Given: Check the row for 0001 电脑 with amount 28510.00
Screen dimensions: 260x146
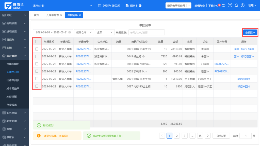Looking at the screenshot, I should [37, 49].
